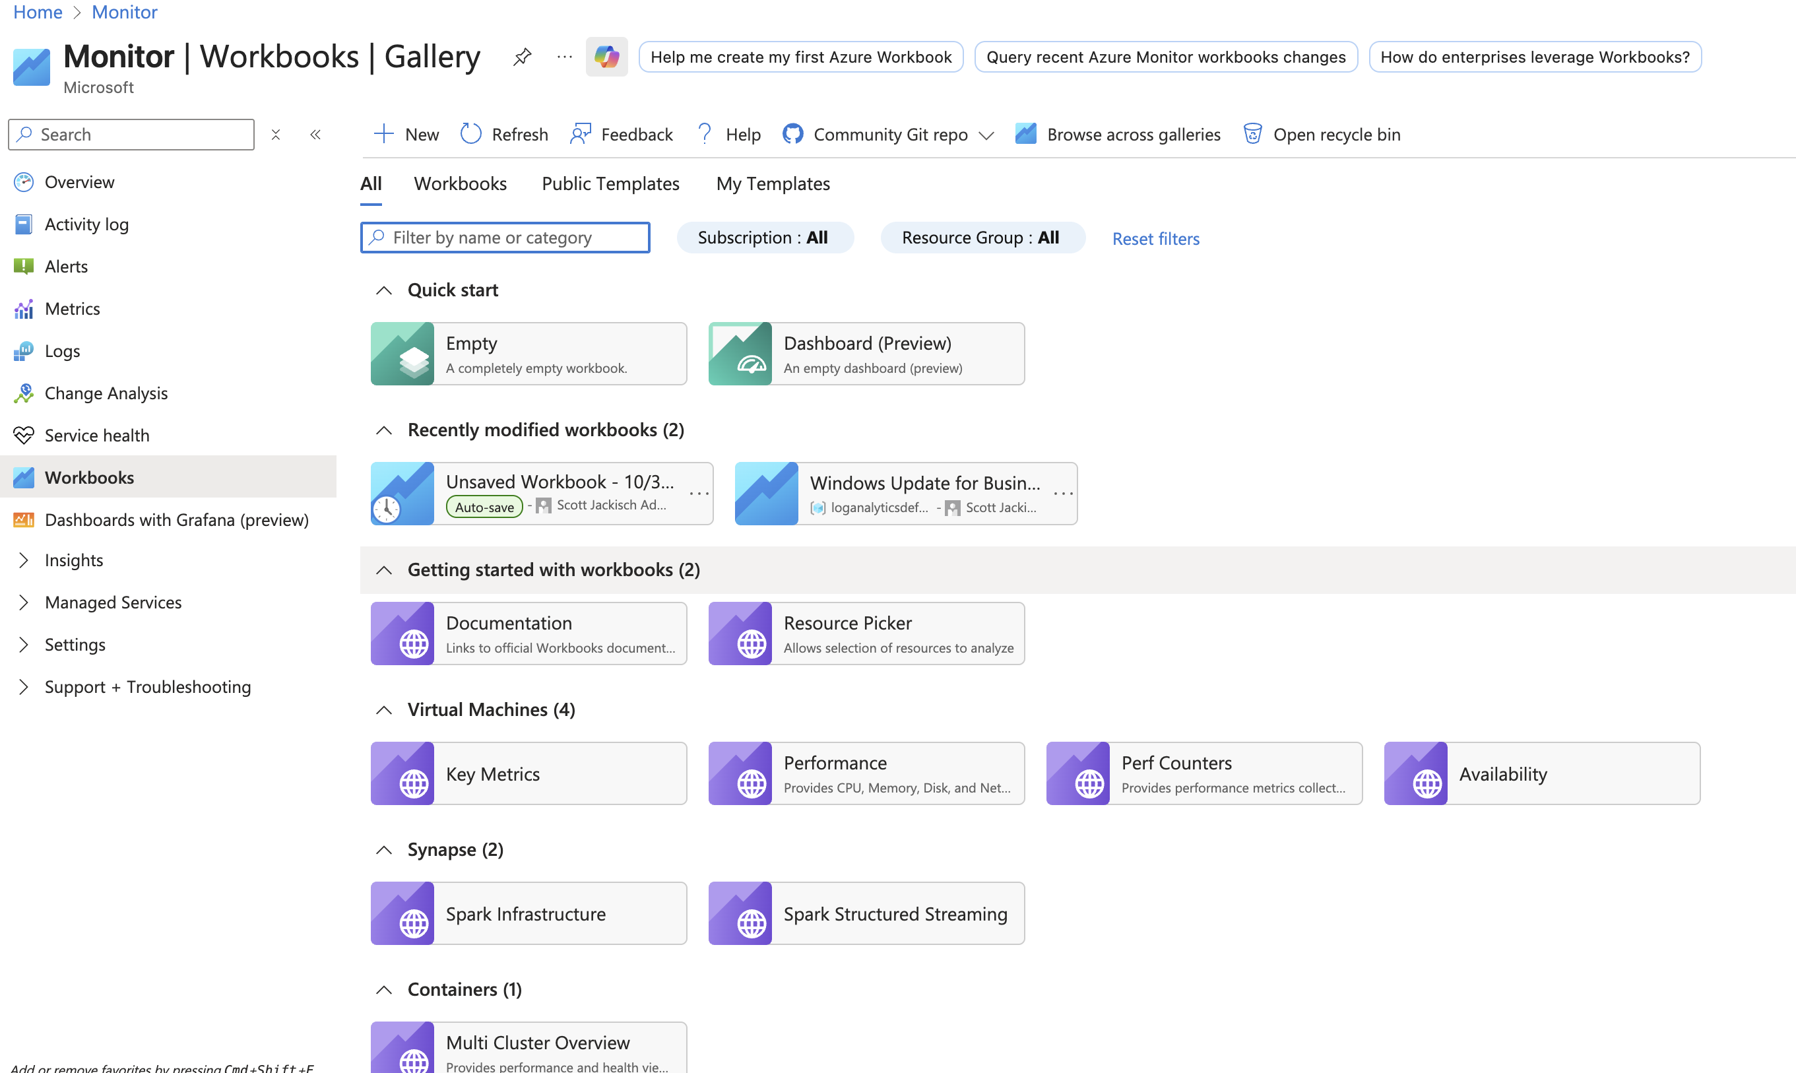Screen dimensions: 1796x1073
Task: Go to Service health in sidebar
Action: pyautogui.click(x=96, y=436)
